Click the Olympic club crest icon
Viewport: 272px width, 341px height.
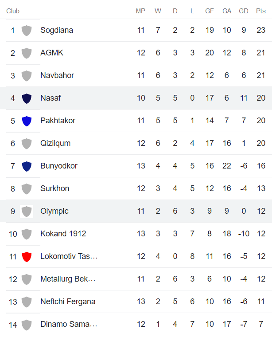[27, 212]
